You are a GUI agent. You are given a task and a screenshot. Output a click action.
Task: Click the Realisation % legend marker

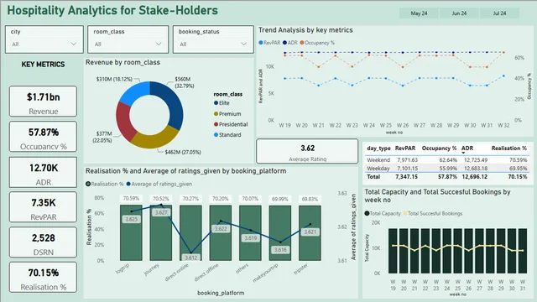point(88,184)
